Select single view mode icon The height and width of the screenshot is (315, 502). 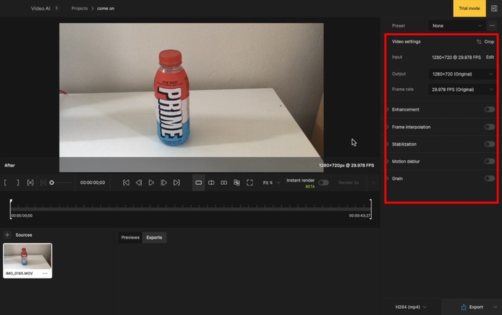pyautogui.click(x=199, y=183)
